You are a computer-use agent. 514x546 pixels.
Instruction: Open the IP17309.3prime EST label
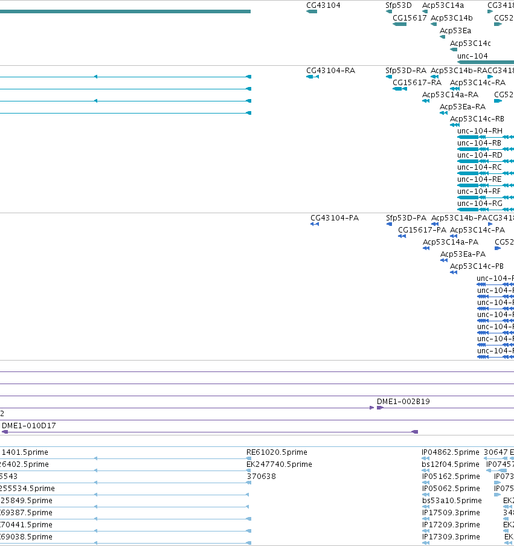pyautogui.click(x=451, y=536)
